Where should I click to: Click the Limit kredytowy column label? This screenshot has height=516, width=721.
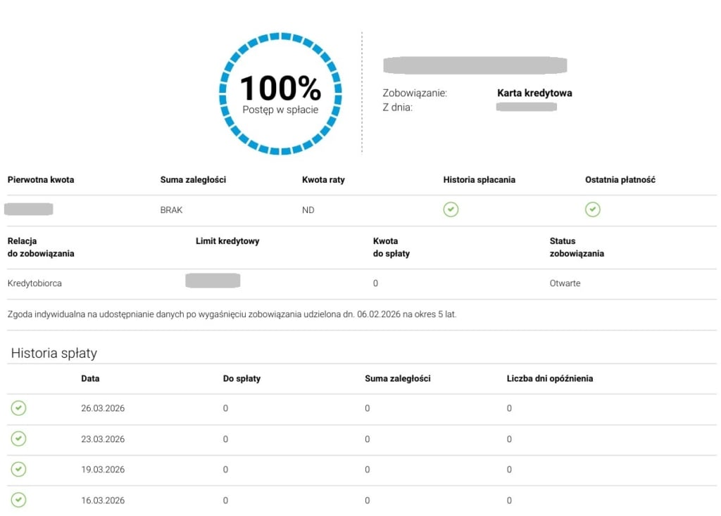(228, 241)
